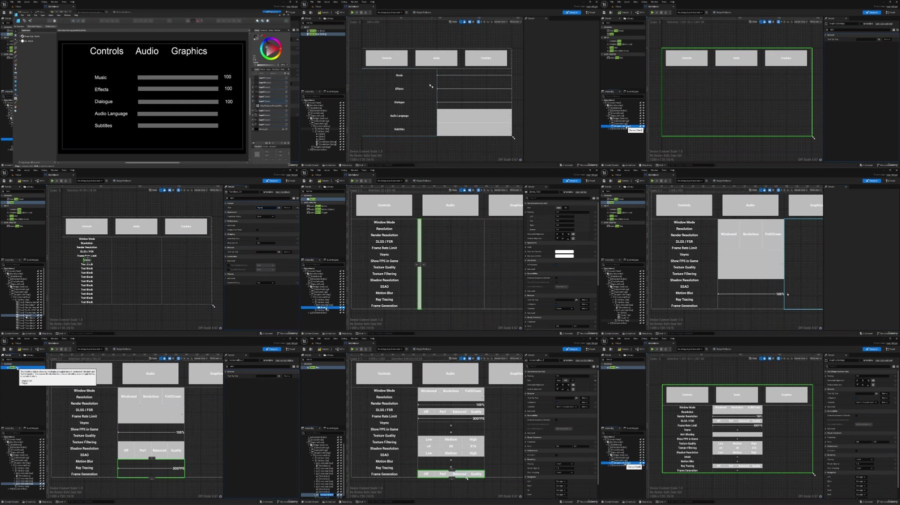Click Music slider line in Unreal audio designer
Image resolution: width=900 pixels, height=505 pixels.
click(x=474, y=75)
